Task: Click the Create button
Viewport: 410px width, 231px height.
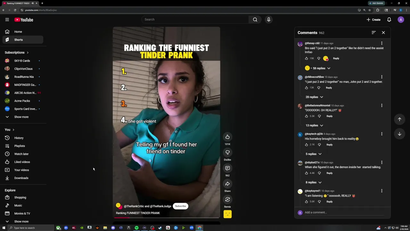Action: click(373, 20)
